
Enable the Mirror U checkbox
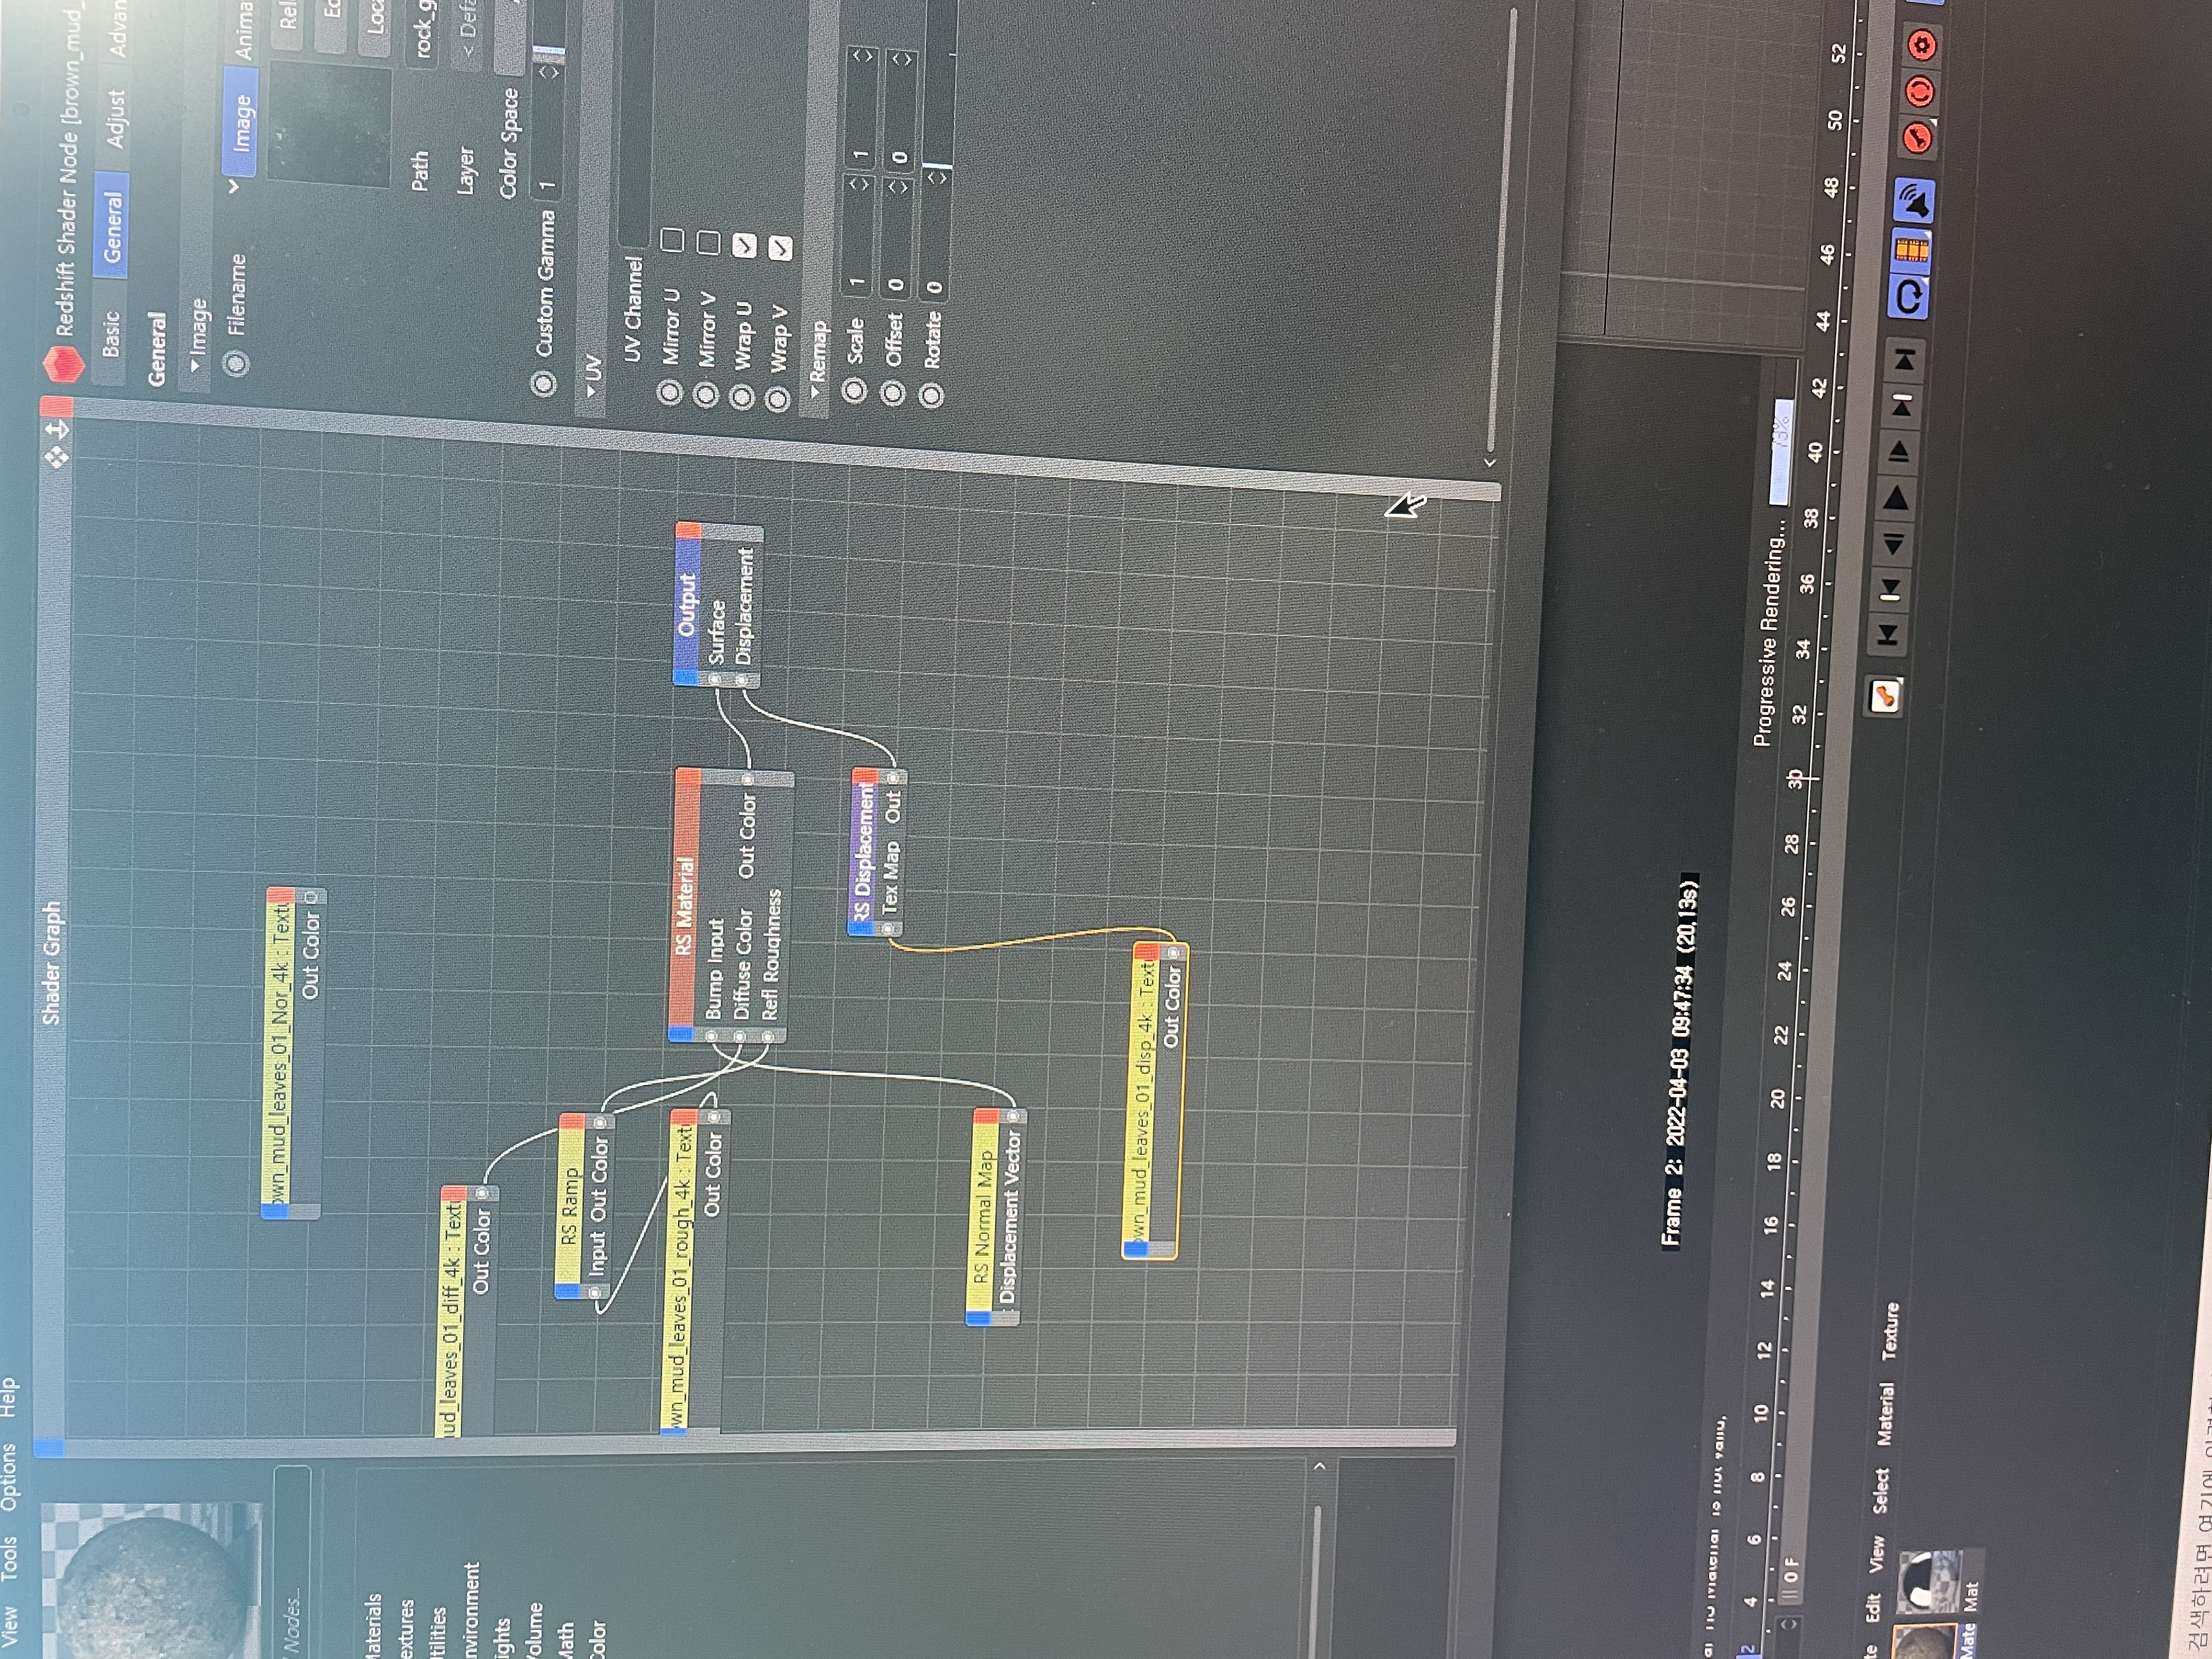(672, 239)
